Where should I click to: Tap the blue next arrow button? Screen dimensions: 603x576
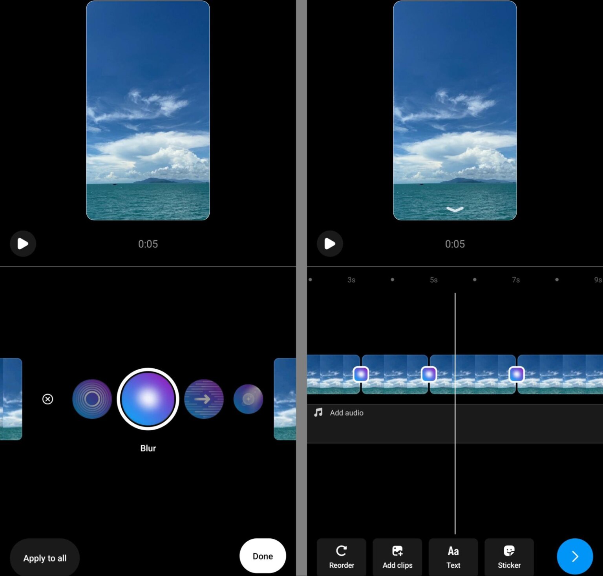tap(575, 556)
